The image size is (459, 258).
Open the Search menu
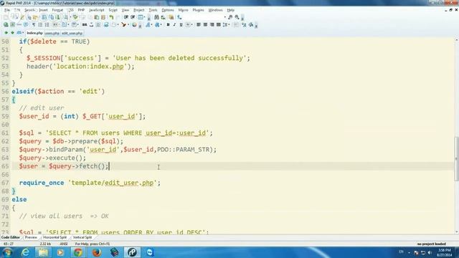coord(29,10)
